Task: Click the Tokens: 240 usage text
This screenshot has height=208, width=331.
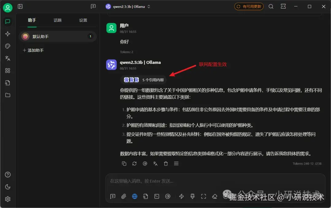Action: 307,164
